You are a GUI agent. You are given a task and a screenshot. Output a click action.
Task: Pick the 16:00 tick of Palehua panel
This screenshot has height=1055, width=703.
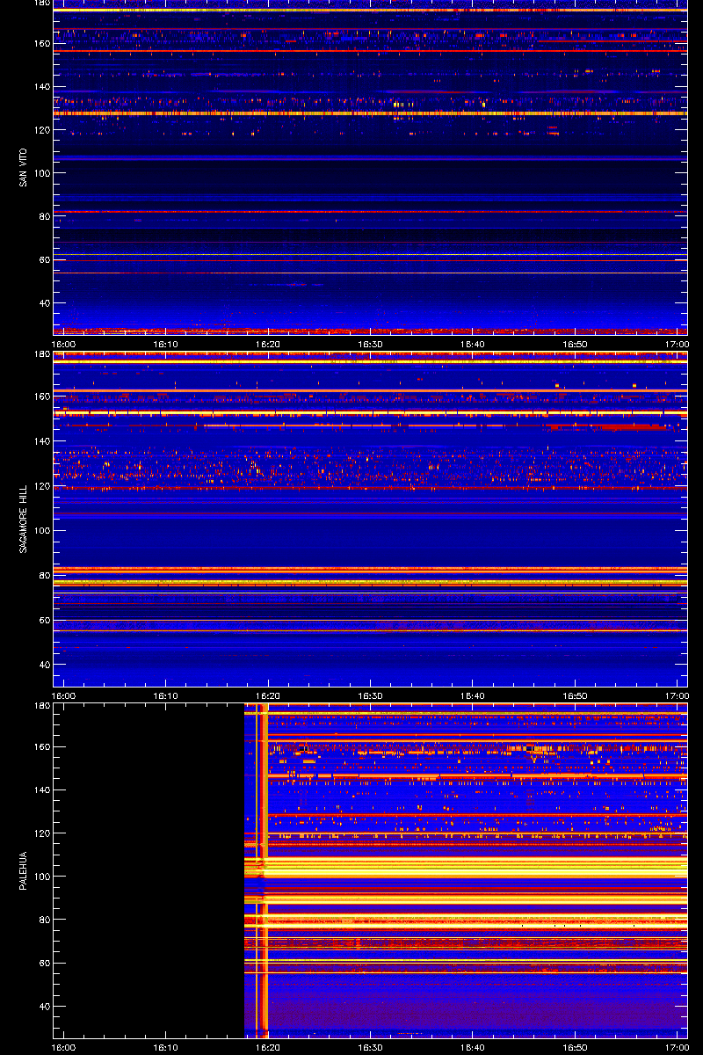[x=63, y=1047]
